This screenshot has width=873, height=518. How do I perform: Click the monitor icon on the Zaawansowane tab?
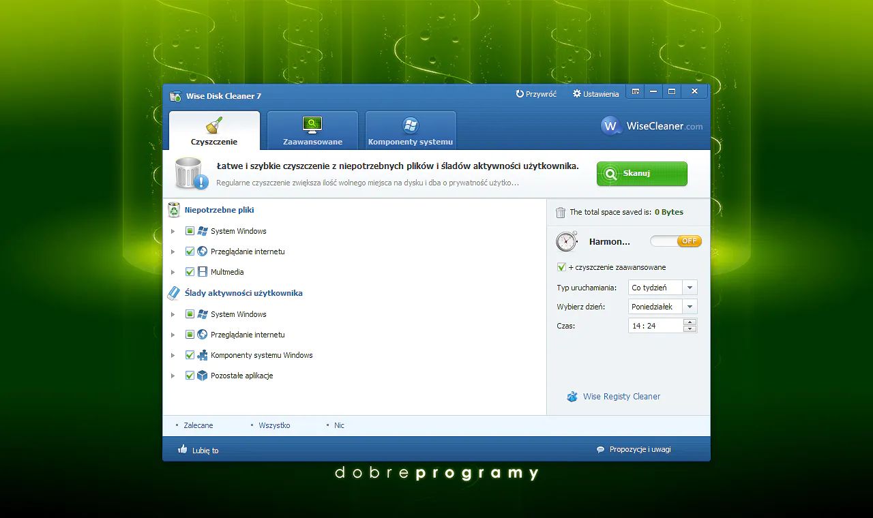[x=312, y=125]
